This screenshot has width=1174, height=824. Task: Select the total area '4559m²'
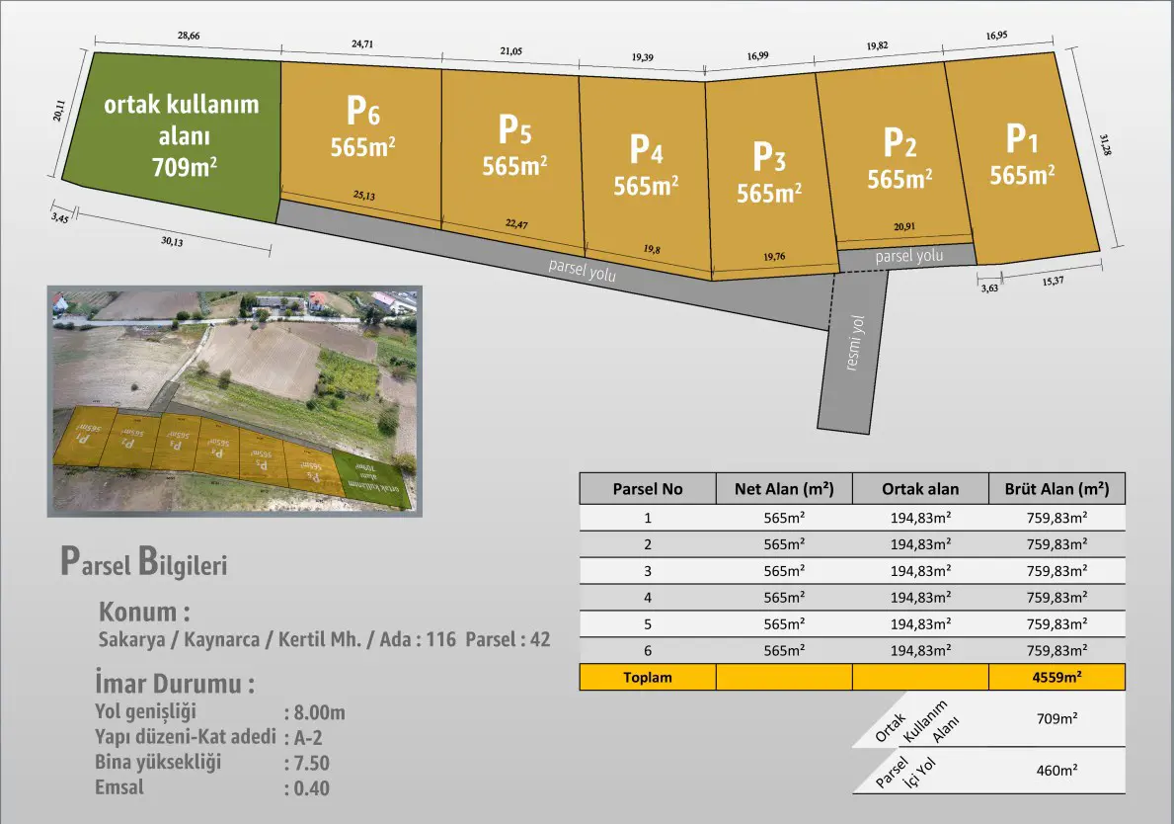tap(1057, 677)
